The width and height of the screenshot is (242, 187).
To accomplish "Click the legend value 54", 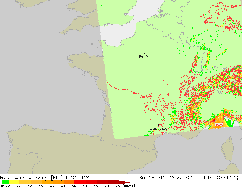I will pos(74,185).
